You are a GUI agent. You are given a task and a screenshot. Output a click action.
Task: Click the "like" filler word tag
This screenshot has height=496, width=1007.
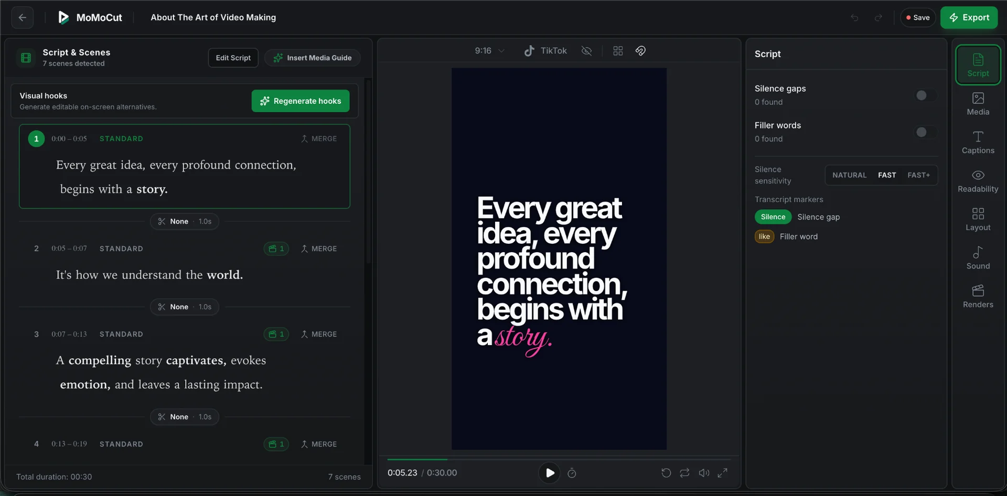tap(764, 236)
